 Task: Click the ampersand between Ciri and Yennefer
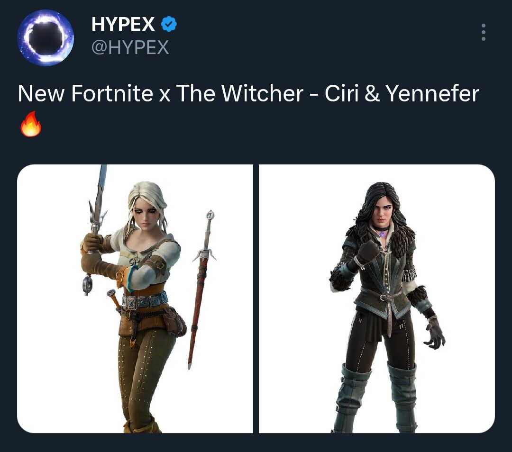pyautogui.click(x=372, y=94)
